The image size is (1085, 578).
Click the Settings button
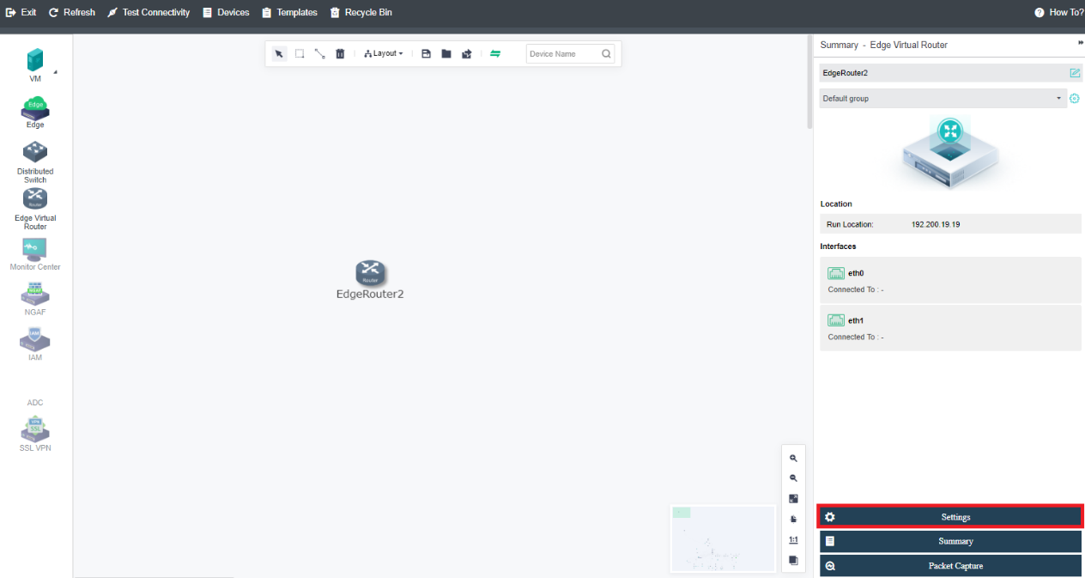coord(950,517)
